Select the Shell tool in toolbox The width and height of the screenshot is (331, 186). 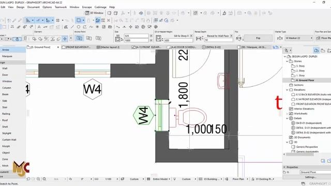[x=5, y=127]
